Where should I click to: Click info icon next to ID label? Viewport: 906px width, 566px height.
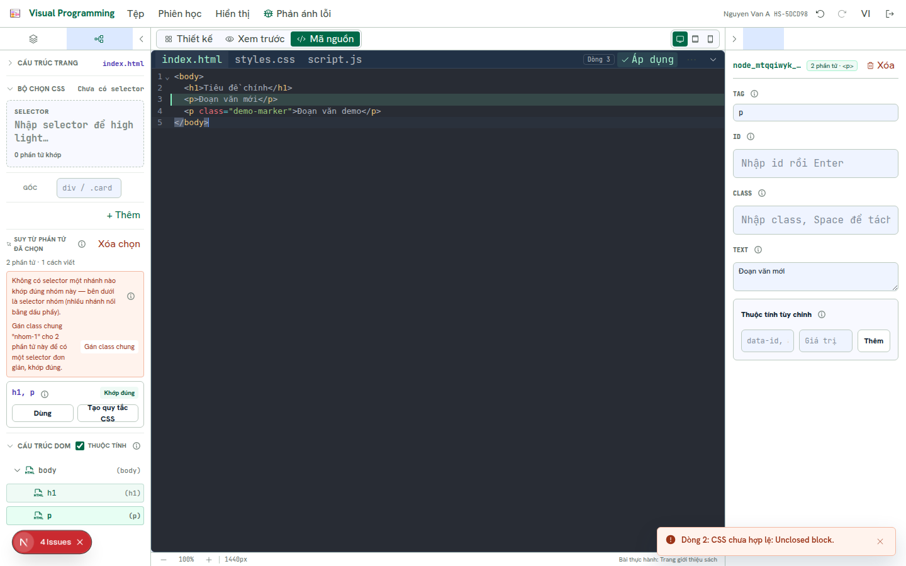coord(751,136)
